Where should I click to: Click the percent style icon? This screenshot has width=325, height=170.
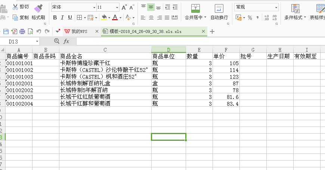click(x=250, y=18)
